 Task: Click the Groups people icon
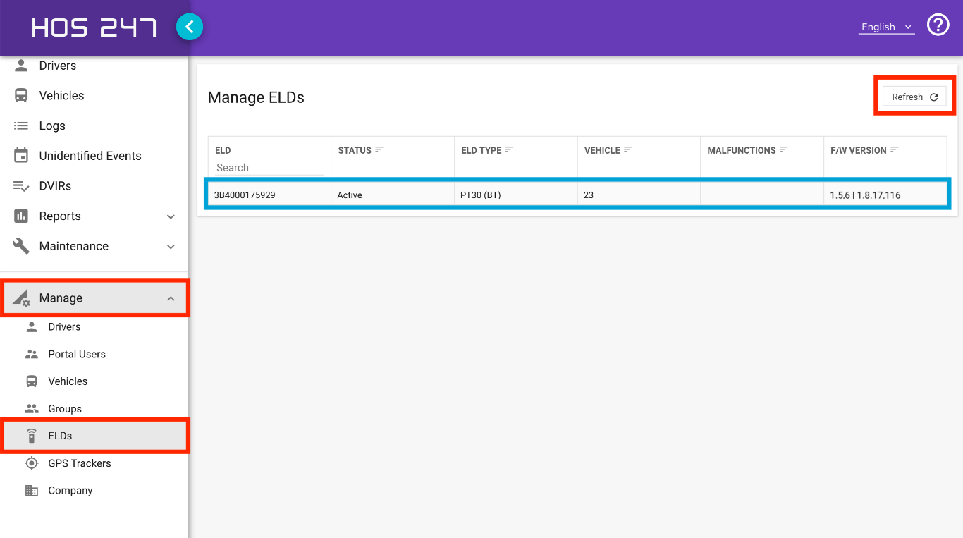coord(32,408)
